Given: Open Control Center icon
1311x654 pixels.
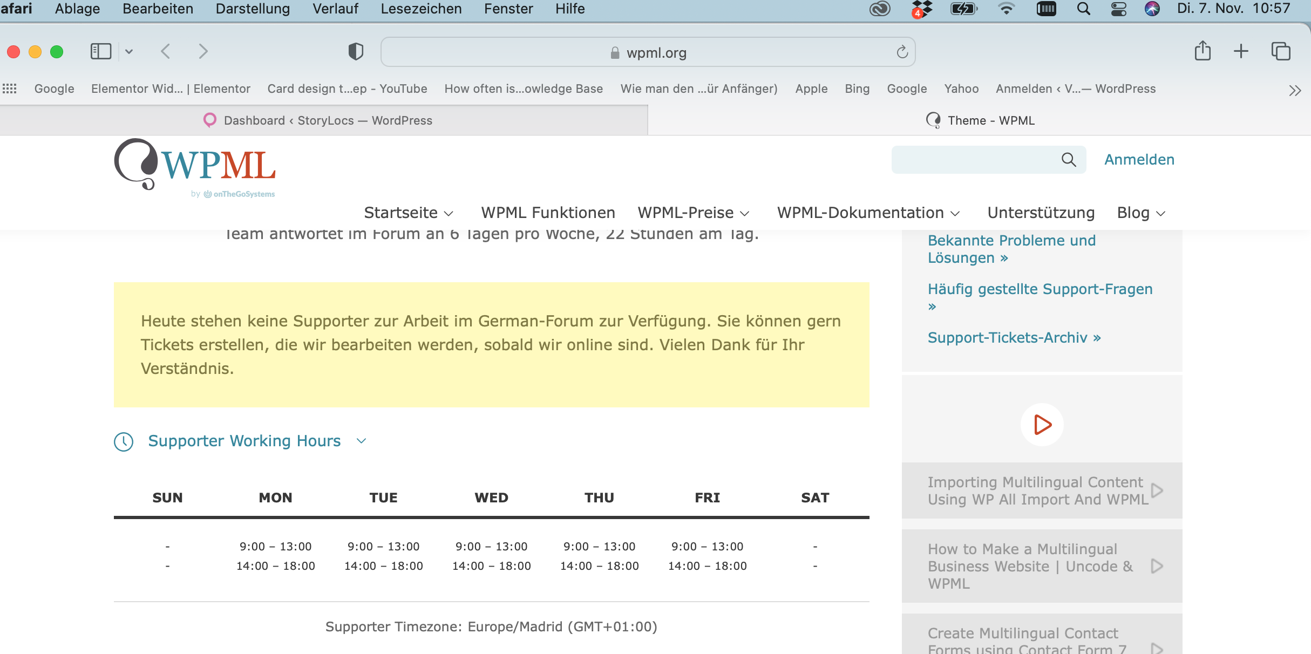Looking at the screenshot, I should (1118, 9).
